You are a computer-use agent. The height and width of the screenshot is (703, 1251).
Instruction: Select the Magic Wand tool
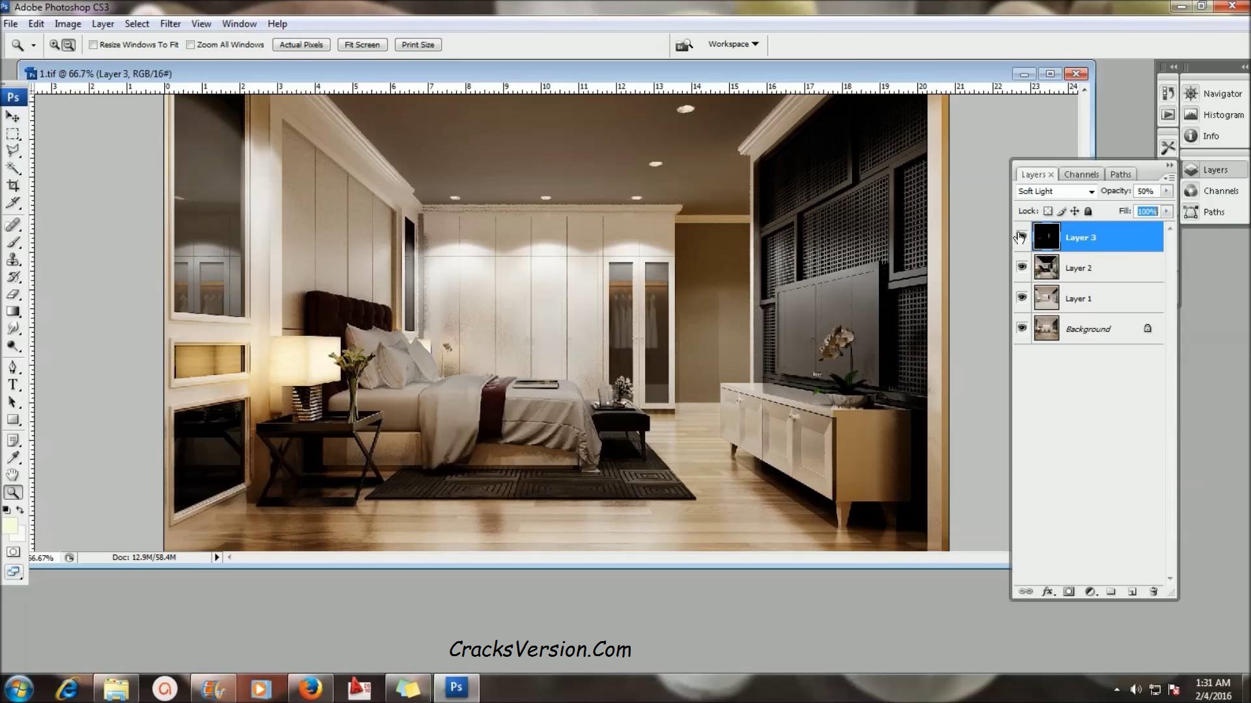click(x=13, y=169)
